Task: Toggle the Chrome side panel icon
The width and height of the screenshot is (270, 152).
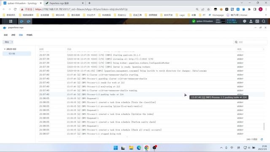Action: [255, 9]
